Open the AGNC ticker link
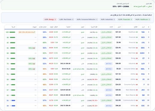Screen dimensions: 155x111 pos(142,53)
